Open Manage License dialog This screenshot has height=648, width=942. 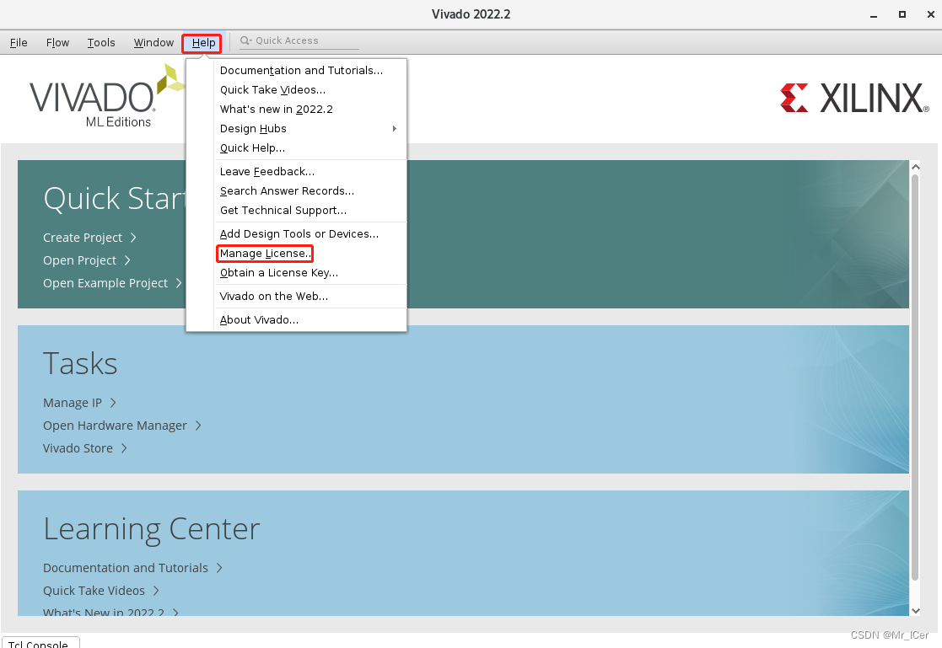tap(265, 254)
